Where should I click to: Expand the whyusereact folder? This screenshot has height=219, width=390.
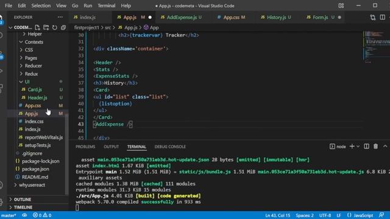[x=32, y=185]
